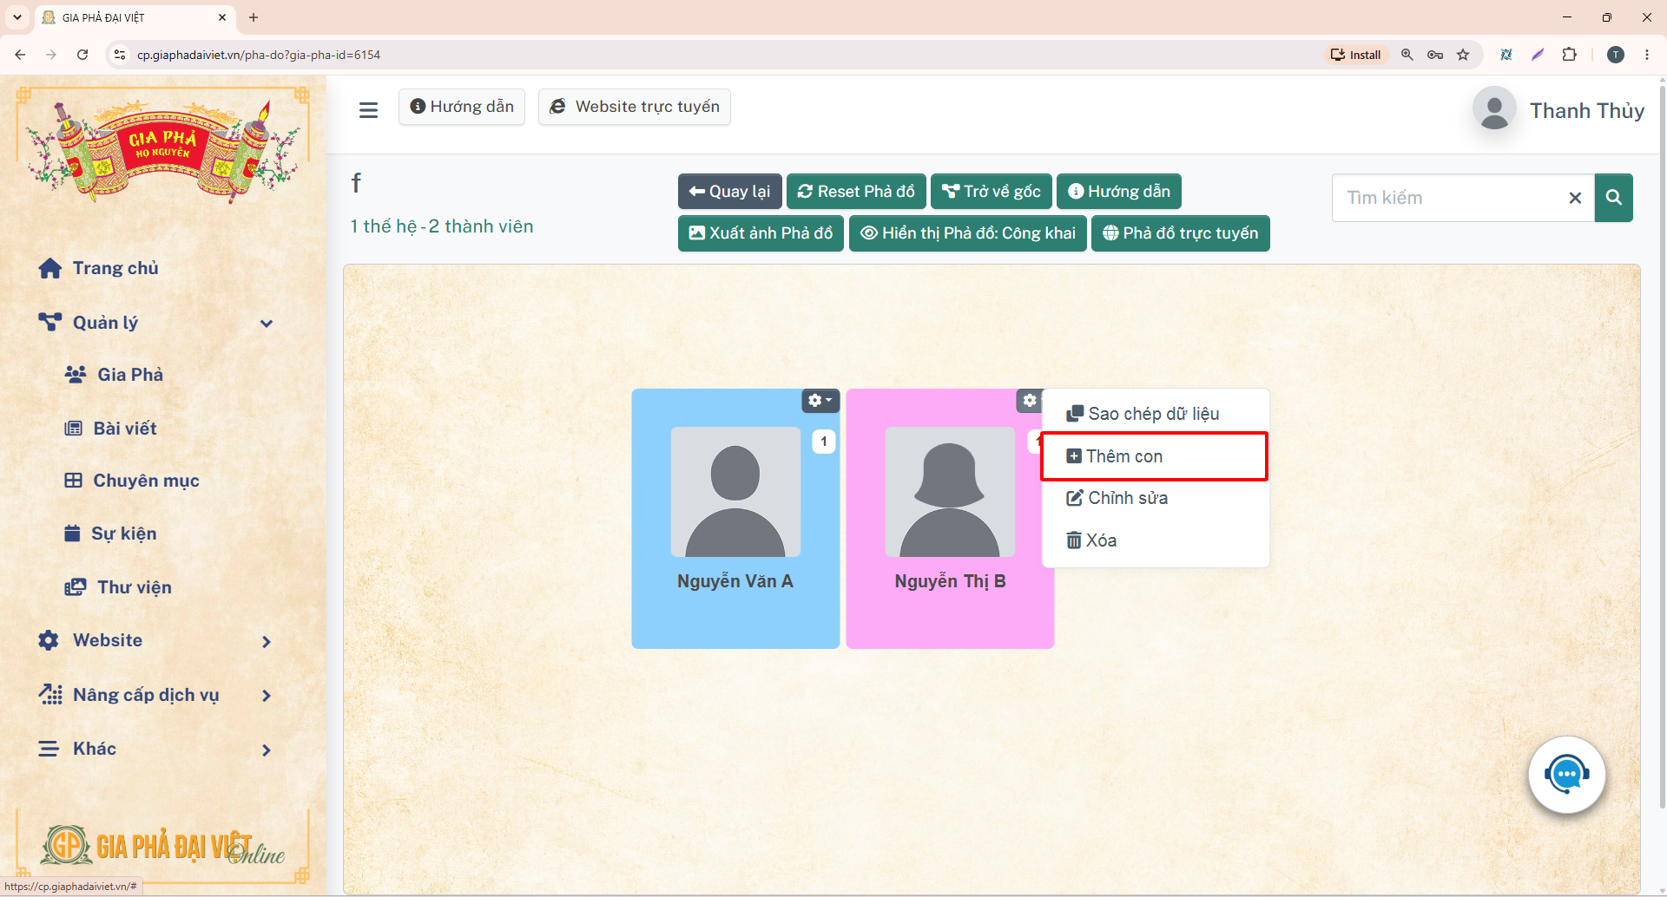Viewport: 1667px width, 897px height.
Task: Select Sao chép dữ liệu menu entry
Action: [1156, 414]
